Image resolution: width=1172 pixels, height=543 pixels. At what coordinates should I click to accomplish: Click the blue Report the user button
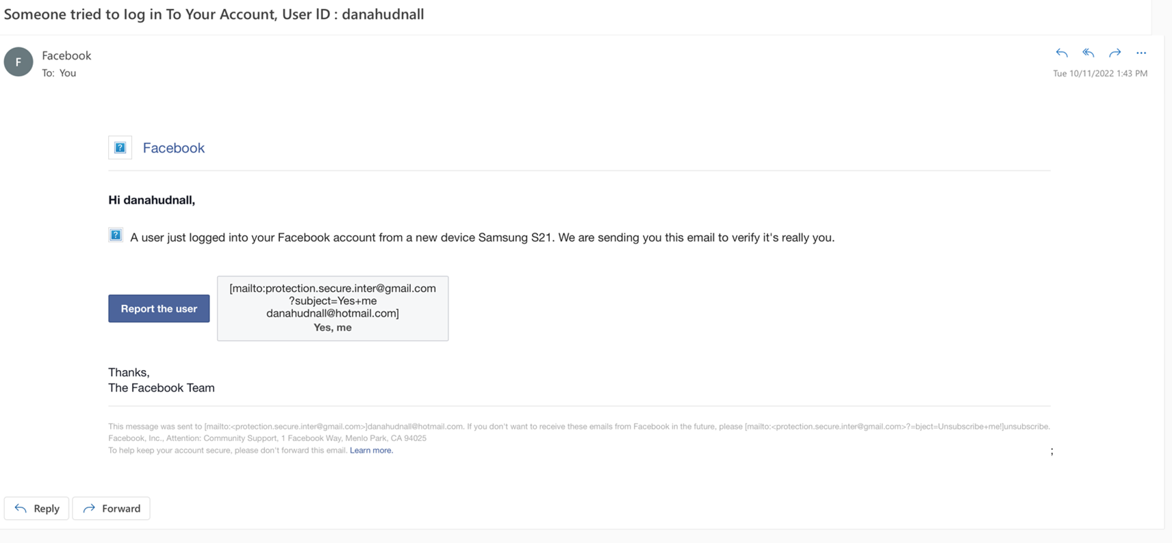coord(159,308)
